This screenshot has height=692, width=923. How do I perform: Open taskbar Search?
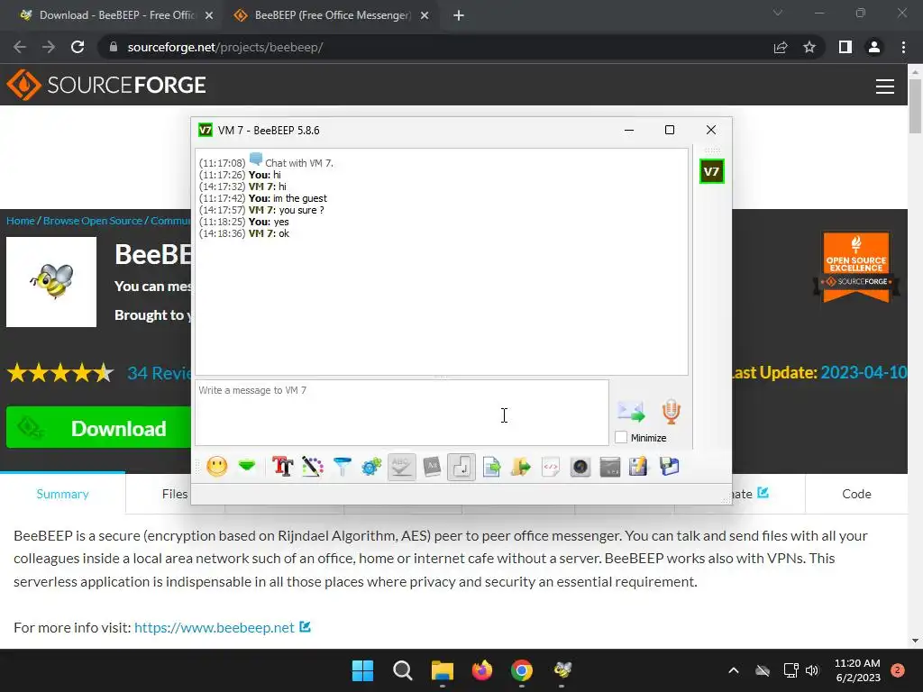(403, 670)
